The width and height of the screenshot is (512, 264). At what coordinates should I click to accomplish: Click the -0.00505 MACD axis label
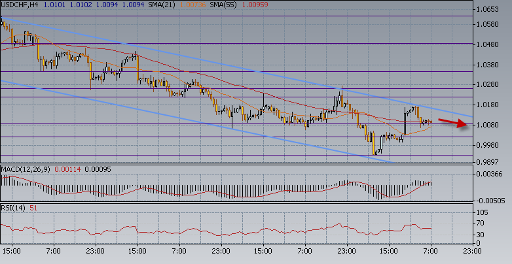point(490,201)
